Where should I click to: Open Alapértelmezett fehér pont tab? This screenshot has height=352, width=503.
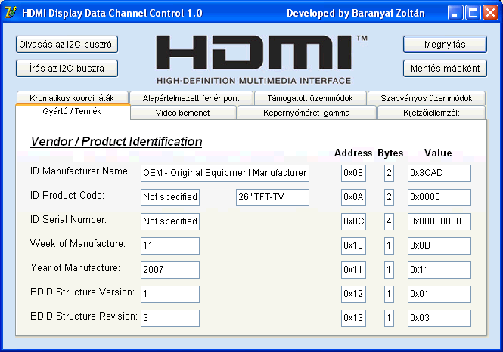(191, 98)
